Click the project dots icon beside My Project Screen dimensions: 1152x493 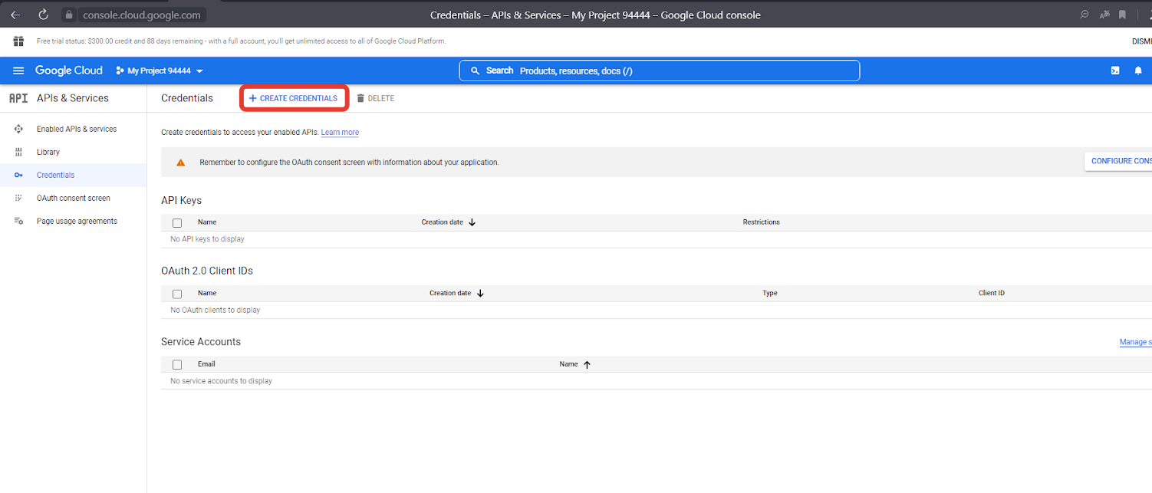coord(120,71)
